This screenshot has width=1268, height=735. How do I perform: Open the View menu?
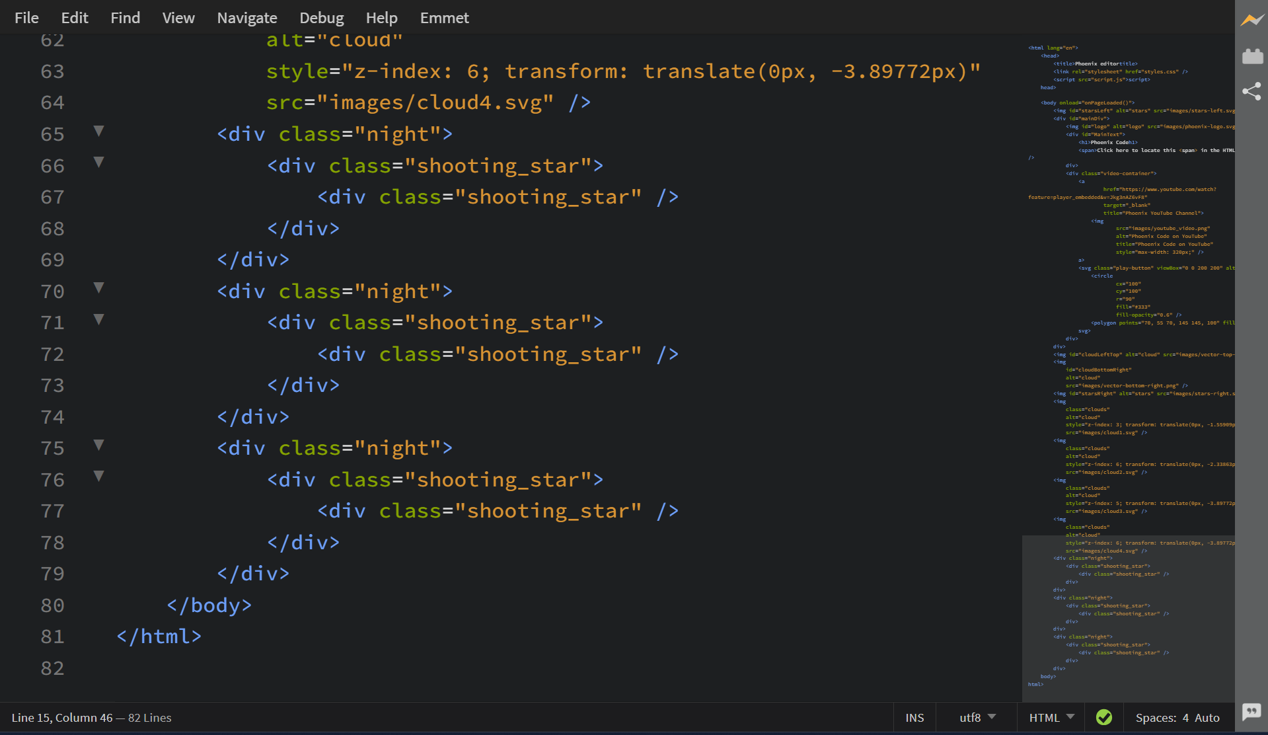[178, 18]
